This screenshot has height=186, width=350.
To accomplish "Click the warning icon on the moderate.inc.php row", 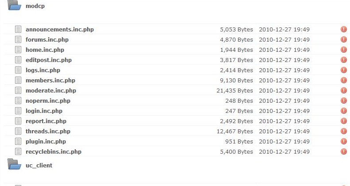I will (343, 90).
